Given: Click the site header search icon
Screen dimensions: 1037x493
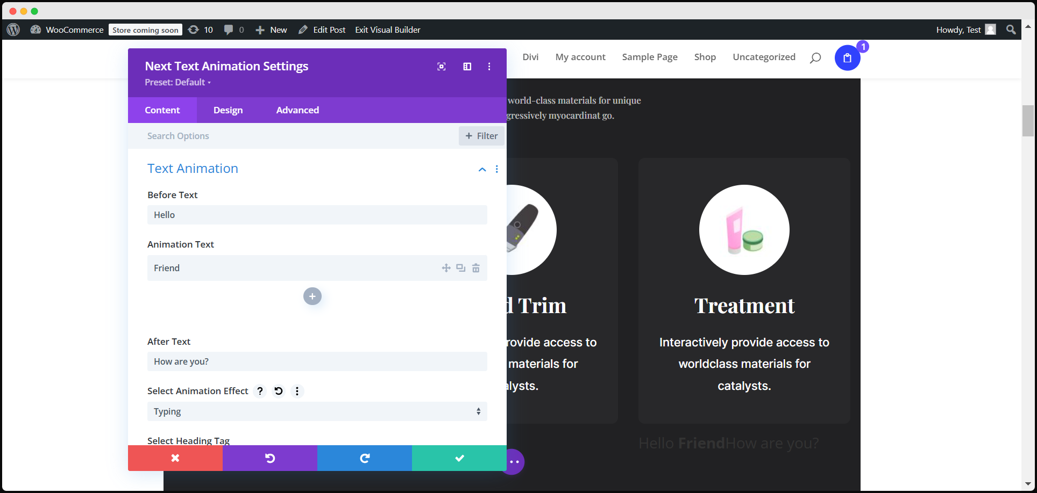Looking at the screenshot, I should point(815,57).
